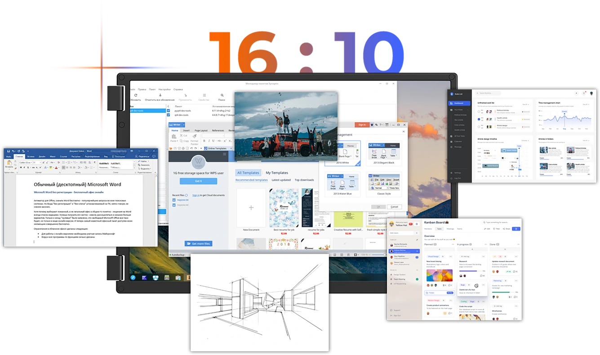The width and height of the screenshot is (600, 355).
Task: Open the Справка menu in Synaptic
Action: coord(178,89)
